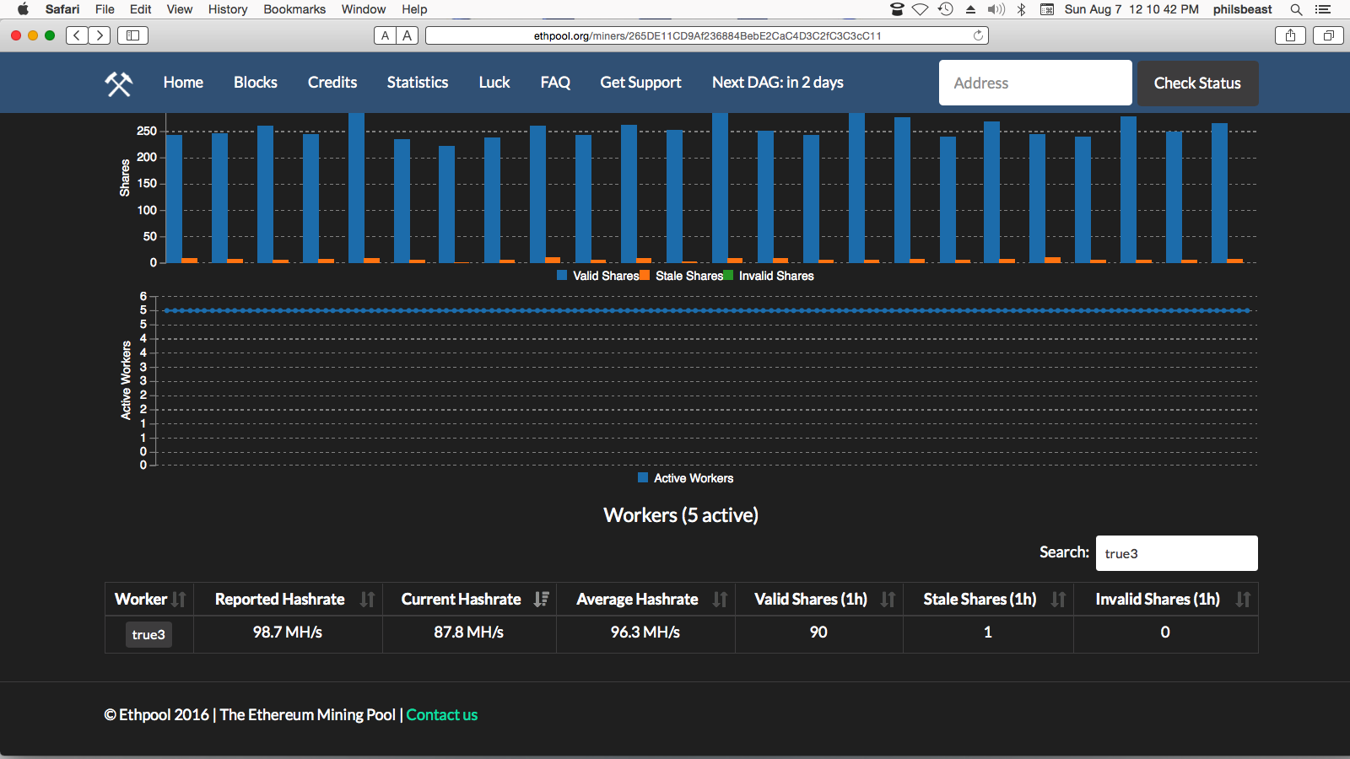The image size is (1350, 759).
Task: Sort table by Worker column arrows
Action: point(179,599)
